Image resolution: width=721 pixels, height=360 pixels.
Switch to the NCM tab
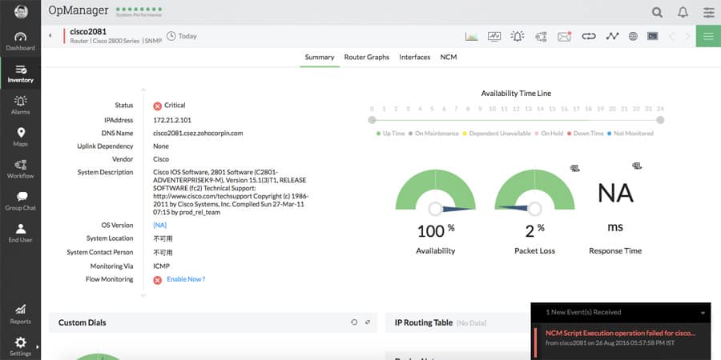[x=449, y=58]
